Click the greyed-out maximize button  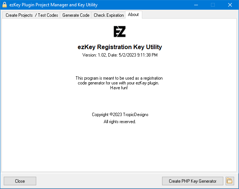pyautogui.click(x=213, y=5)
